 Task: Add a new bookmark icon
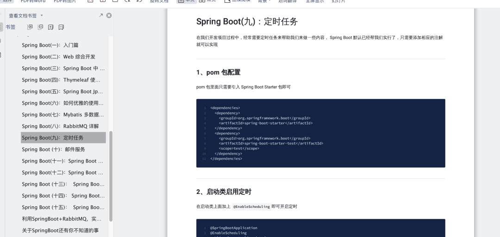(x=51, y=27)
